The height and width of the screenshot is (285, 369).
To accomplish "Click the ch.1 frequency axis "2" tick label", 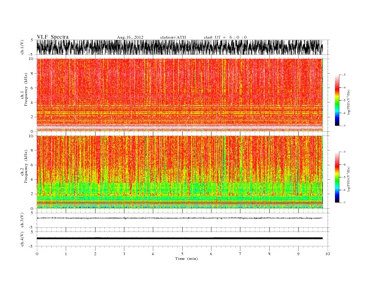I will tap(32, 117).
